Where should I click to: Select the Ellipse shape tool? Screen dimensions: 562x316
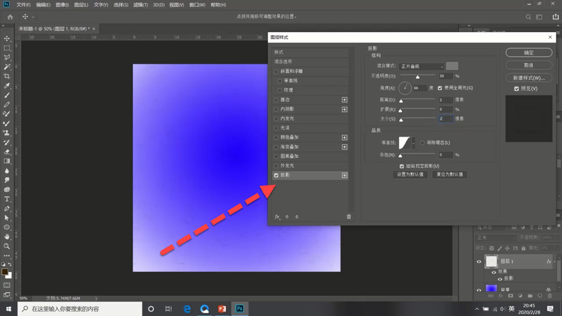pos(7,227)
